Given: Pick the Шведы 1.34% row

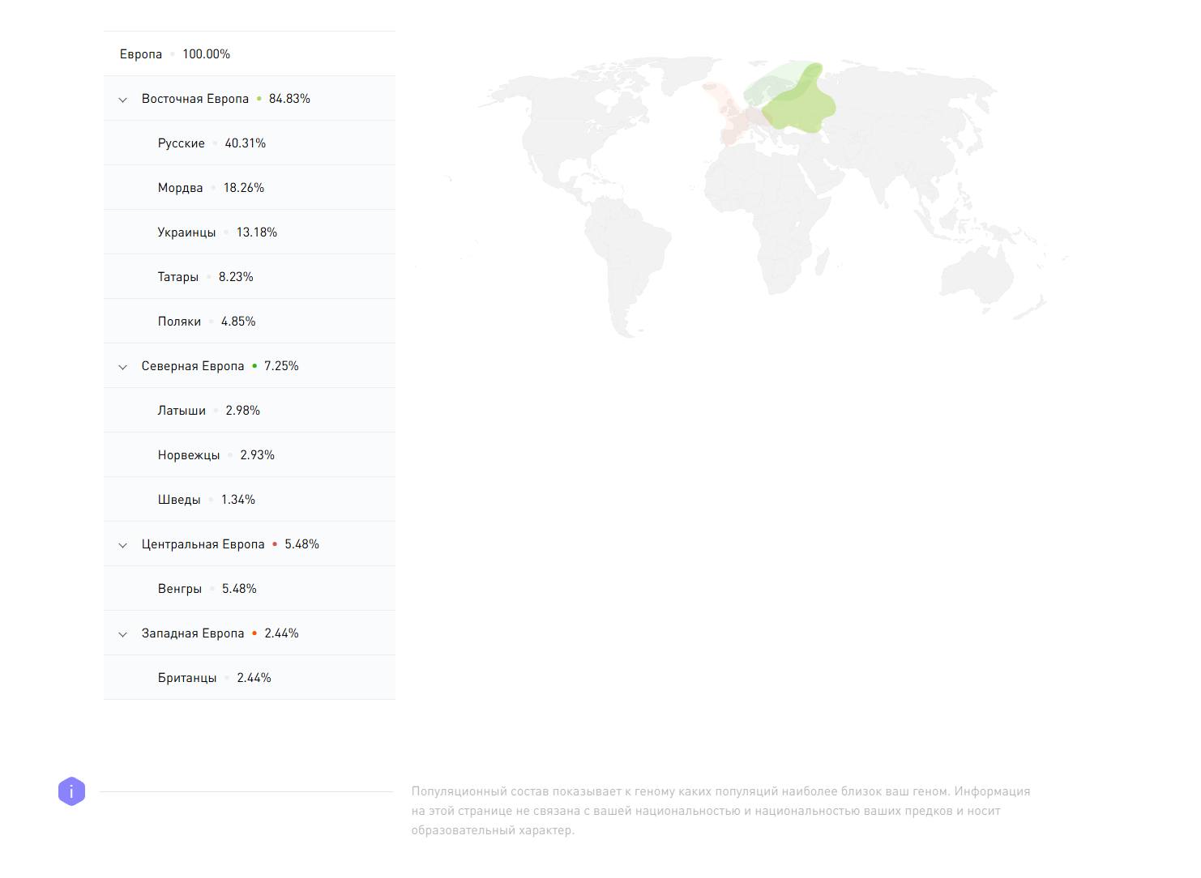Looking at the screenshot, I should click(206, 500).
